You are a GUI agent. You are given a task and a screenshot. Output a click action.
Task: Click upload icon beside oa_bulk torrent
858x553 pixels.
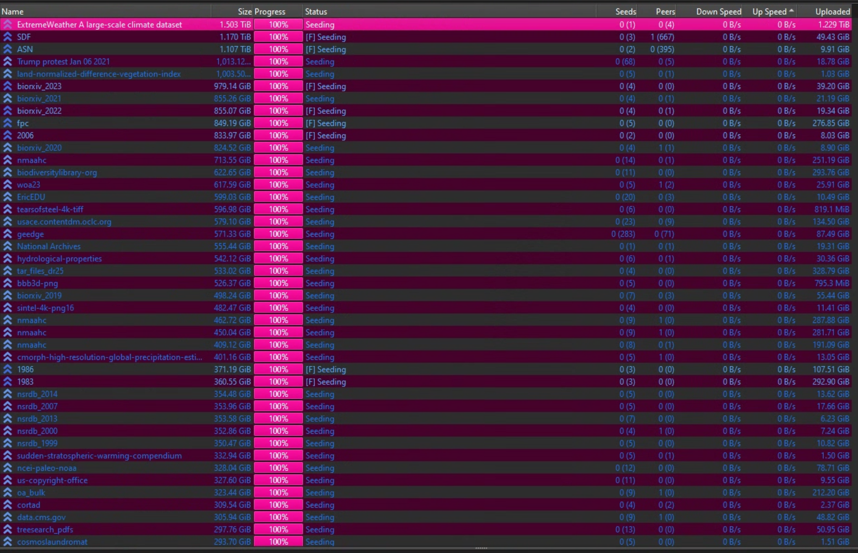[x=8, y=493]
